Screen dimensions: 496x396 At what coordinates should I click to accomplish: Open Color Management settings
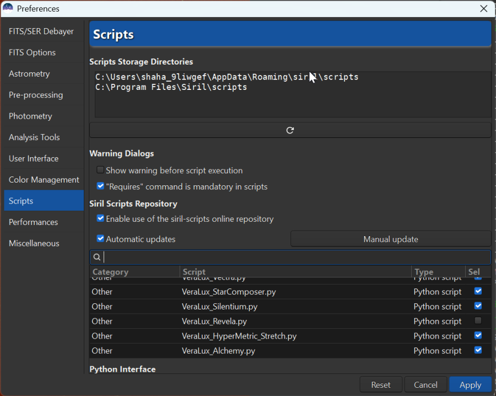click(x=44, y=179)
